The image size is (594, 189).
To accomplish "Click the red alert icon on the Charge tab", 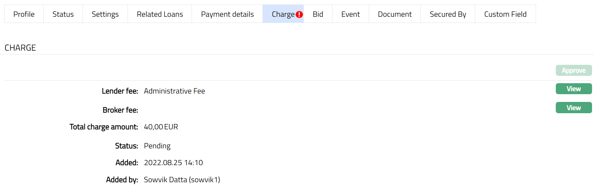I will [x=299, y=15].
